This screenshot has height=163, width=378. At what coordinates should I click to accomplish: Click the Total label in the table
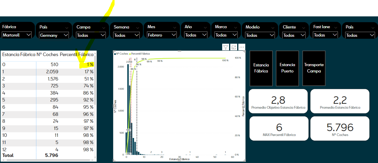tap(8, 155)
